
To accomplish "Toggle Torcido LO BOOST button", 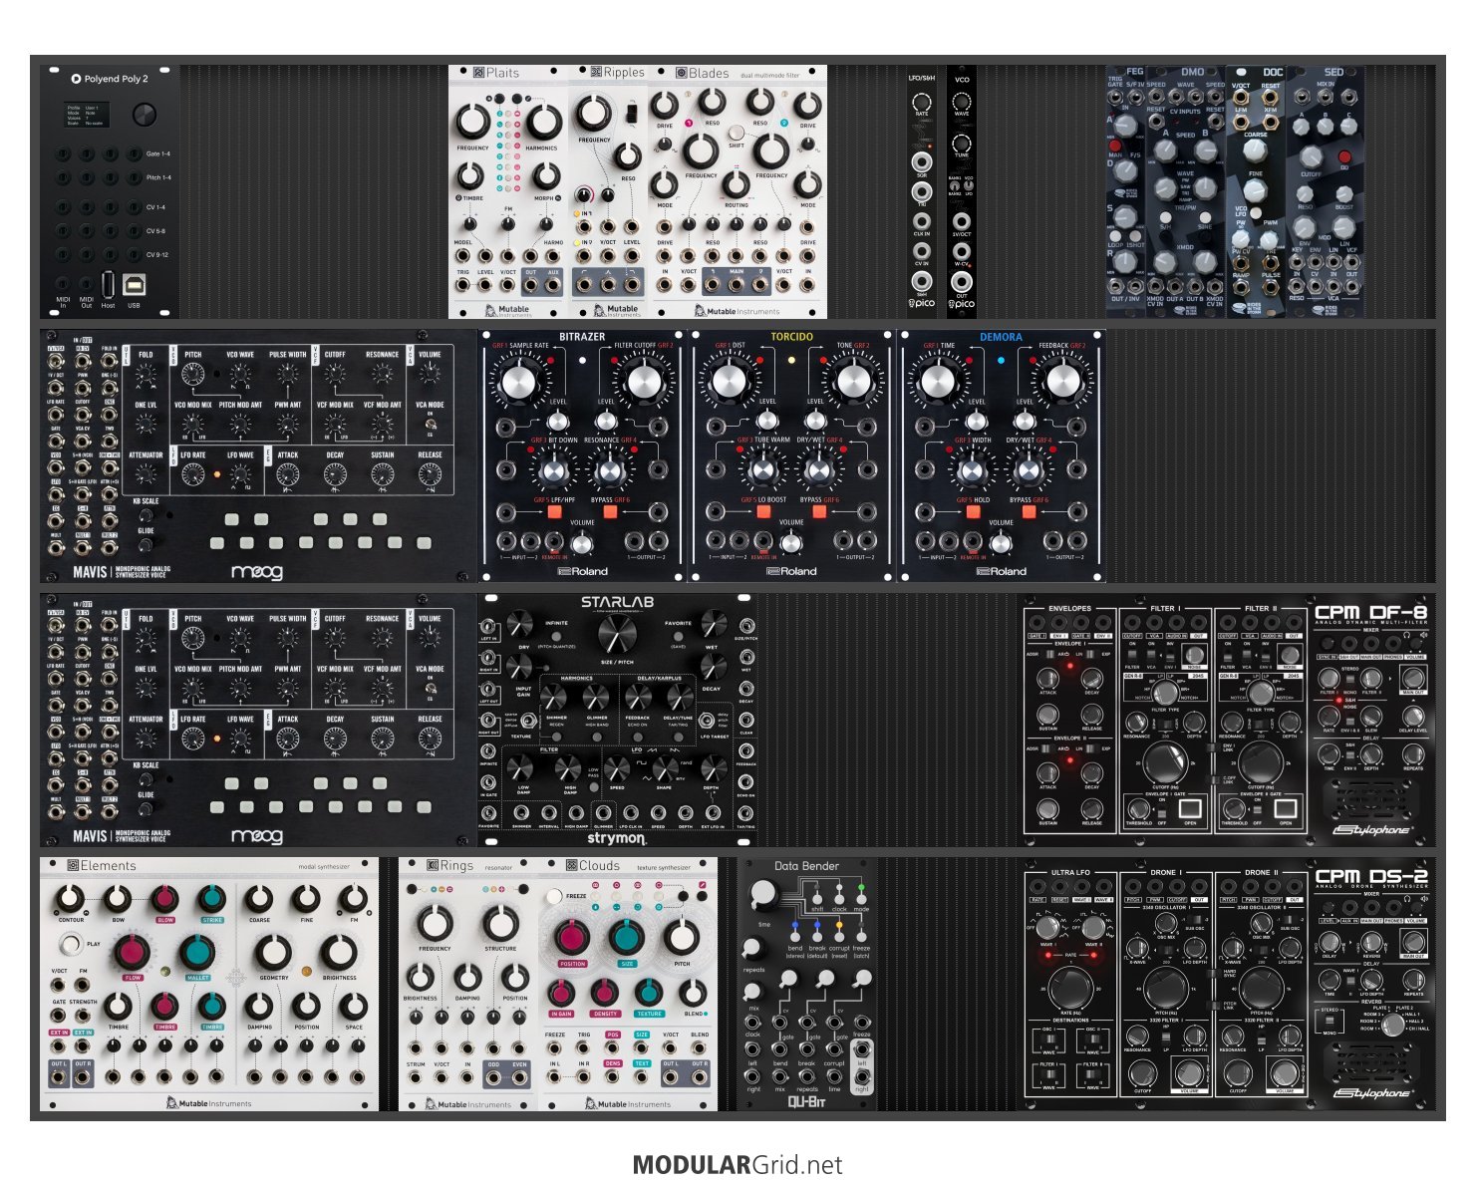I will click(763, 512).
